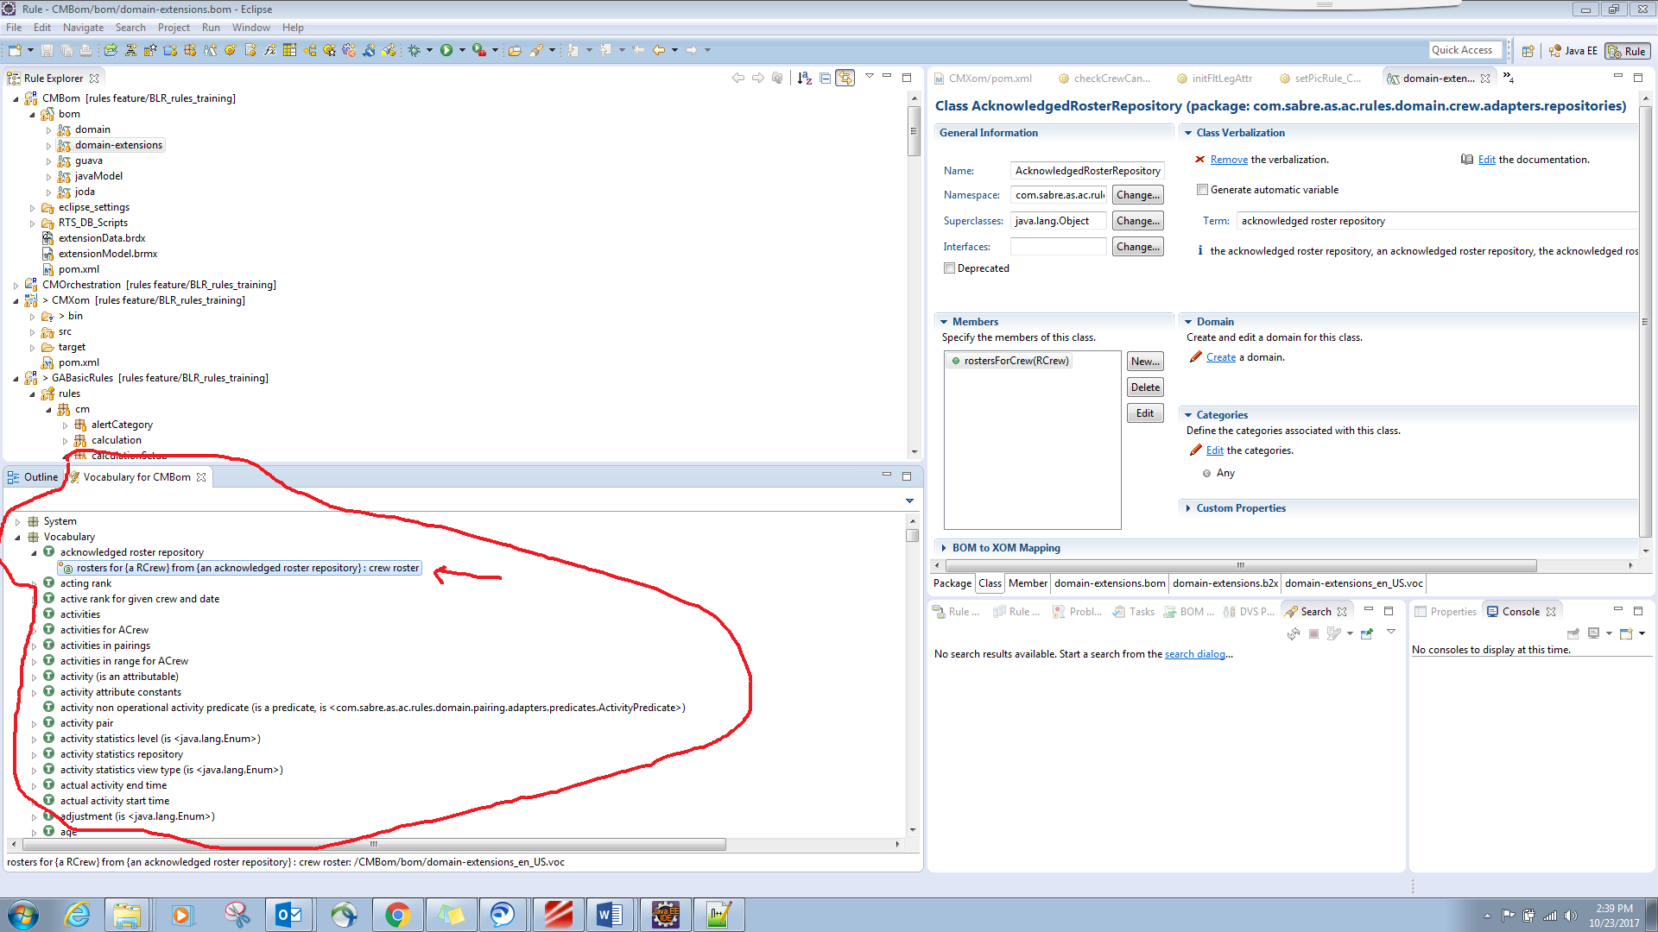This screenshot has height=932, width=1658.
Task: Check the Deprecated checkbox
Action: 950,268
